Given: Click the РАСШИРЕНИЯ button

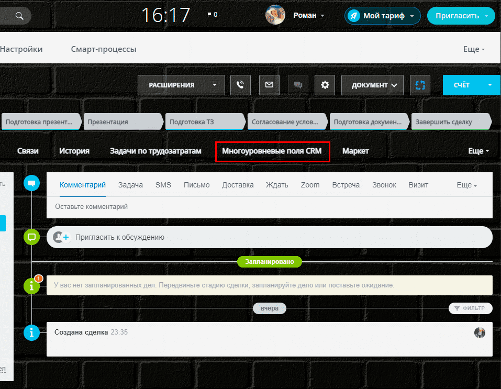Looking at the screenshot, I should pyautogui.click(x=171, y=85).
